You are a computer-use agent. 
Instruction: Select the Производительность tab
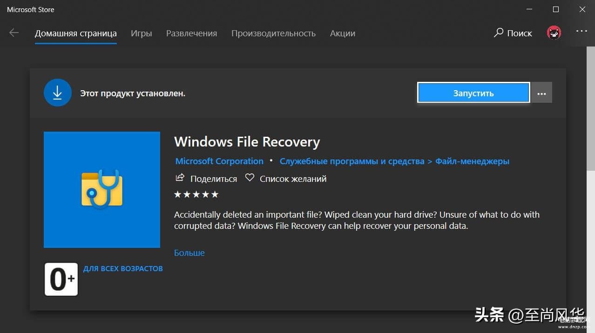pos(273,33)
